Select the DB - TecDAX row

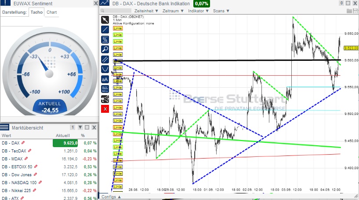49,151
